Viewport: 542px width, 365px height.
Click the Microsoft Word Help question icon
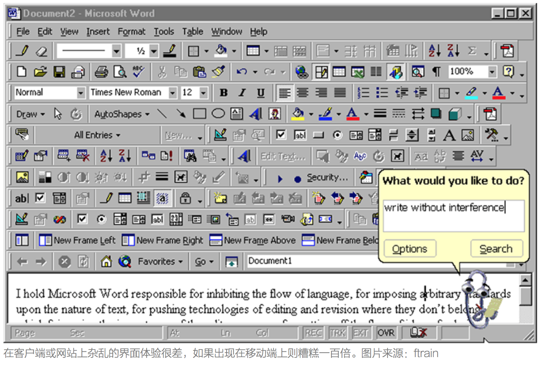point(508,71)
